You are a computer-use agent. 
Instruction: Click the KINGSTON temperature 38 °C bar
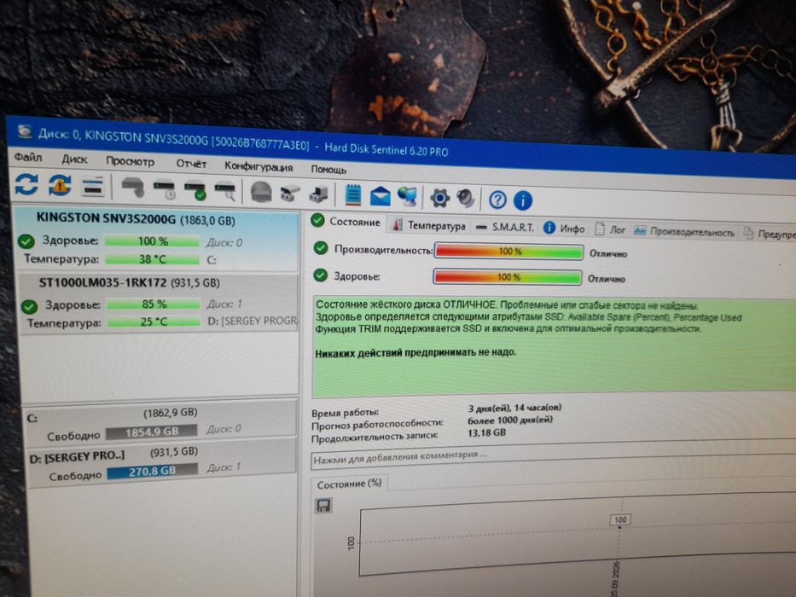153,259
